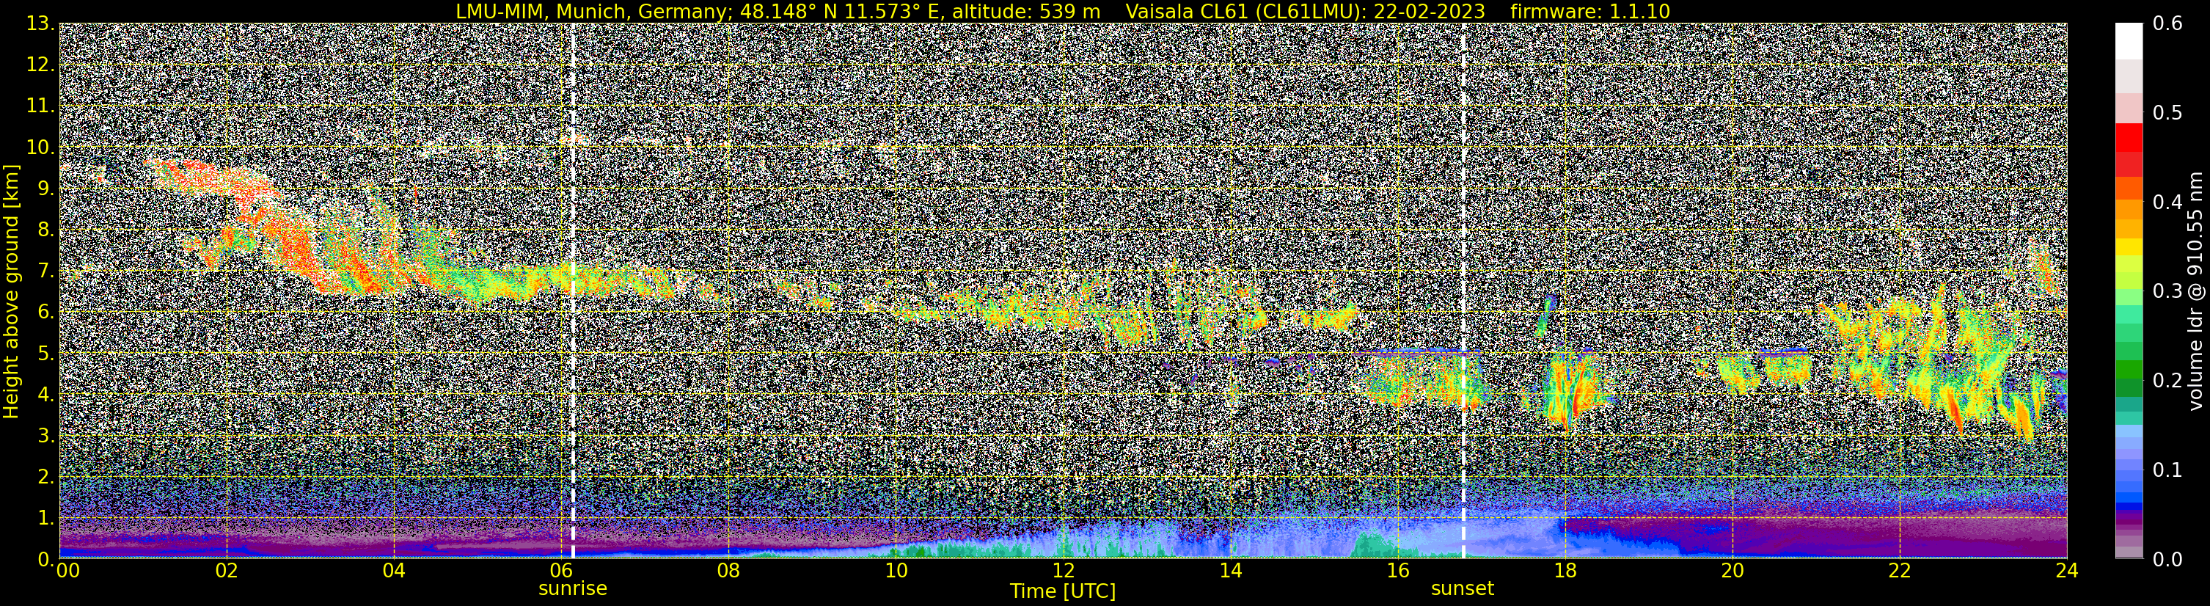Click the x-axis tick label '02'

coord(227,571)
